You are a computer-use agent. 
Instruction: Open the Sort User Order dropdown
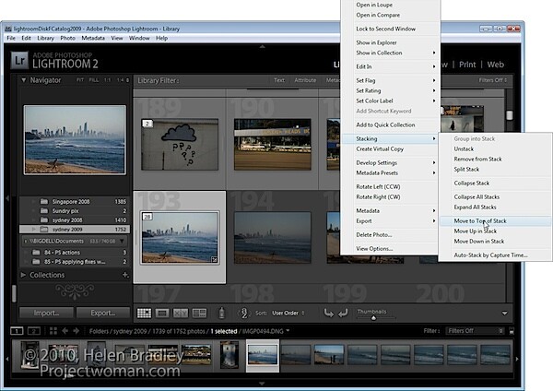(x=288, y=313)
